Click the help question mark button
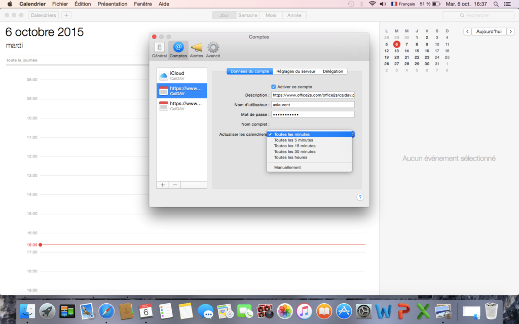 pyautogui.click(x=360, y=197)
